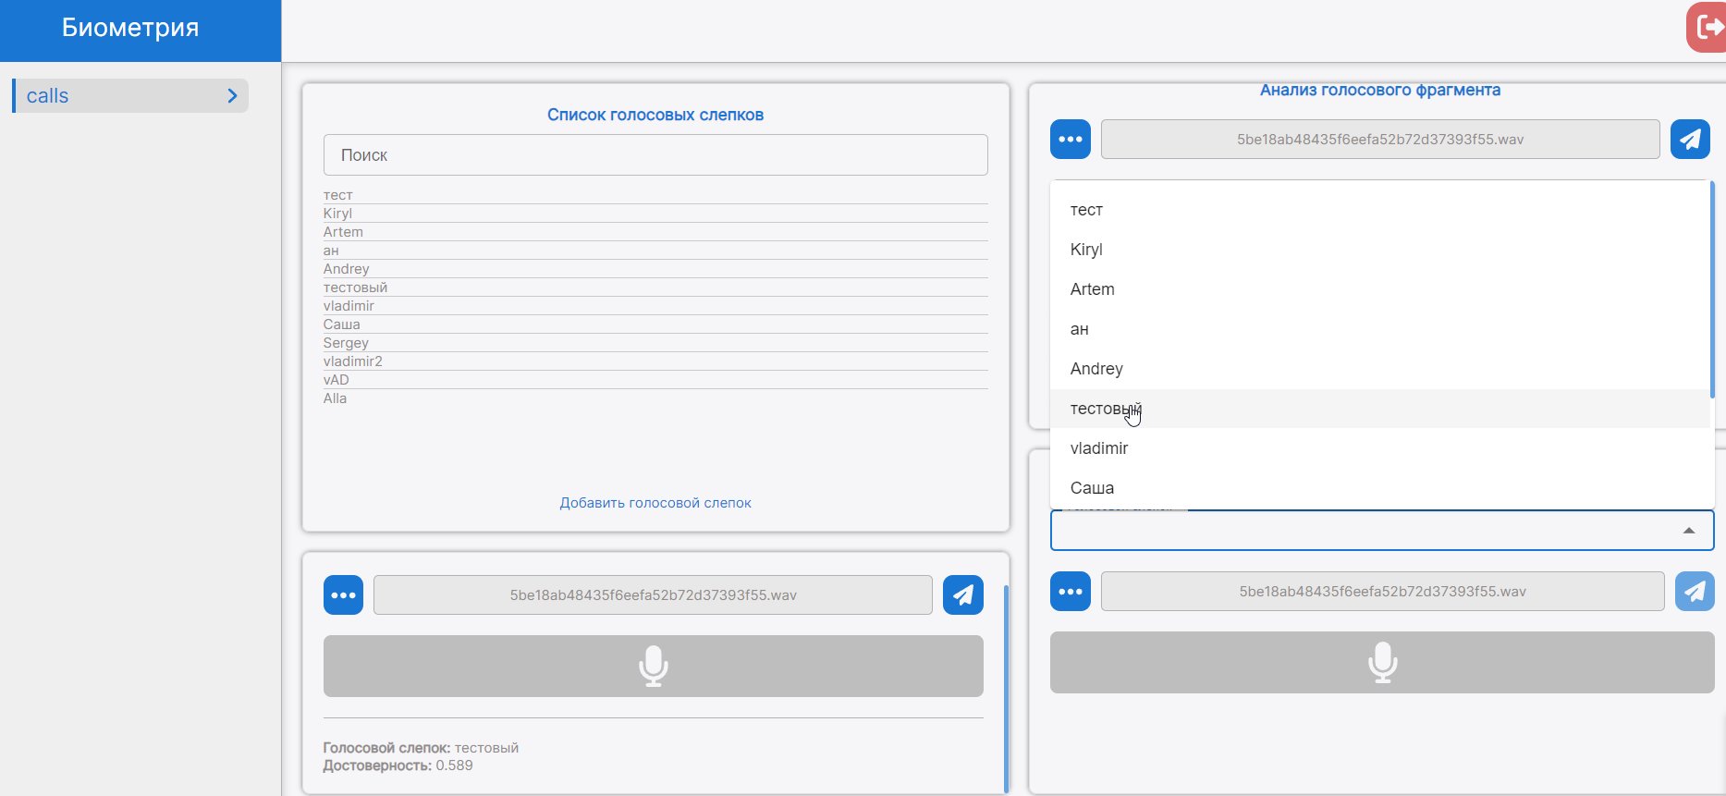The height and width of the screenshot is (796, 1726).
Task: Start recording with the bottom-left microphone button
Action: click(x=653, y=666)
